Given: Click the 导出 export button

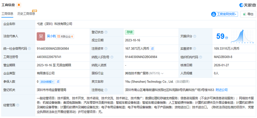Looking at the screenshot, I should [248, 14].
